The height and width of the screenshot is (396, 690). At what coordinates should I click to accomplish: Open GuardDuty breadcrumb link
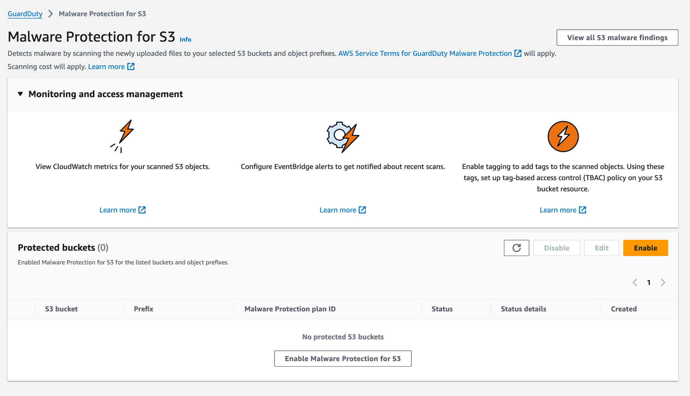tap(25, 14)
